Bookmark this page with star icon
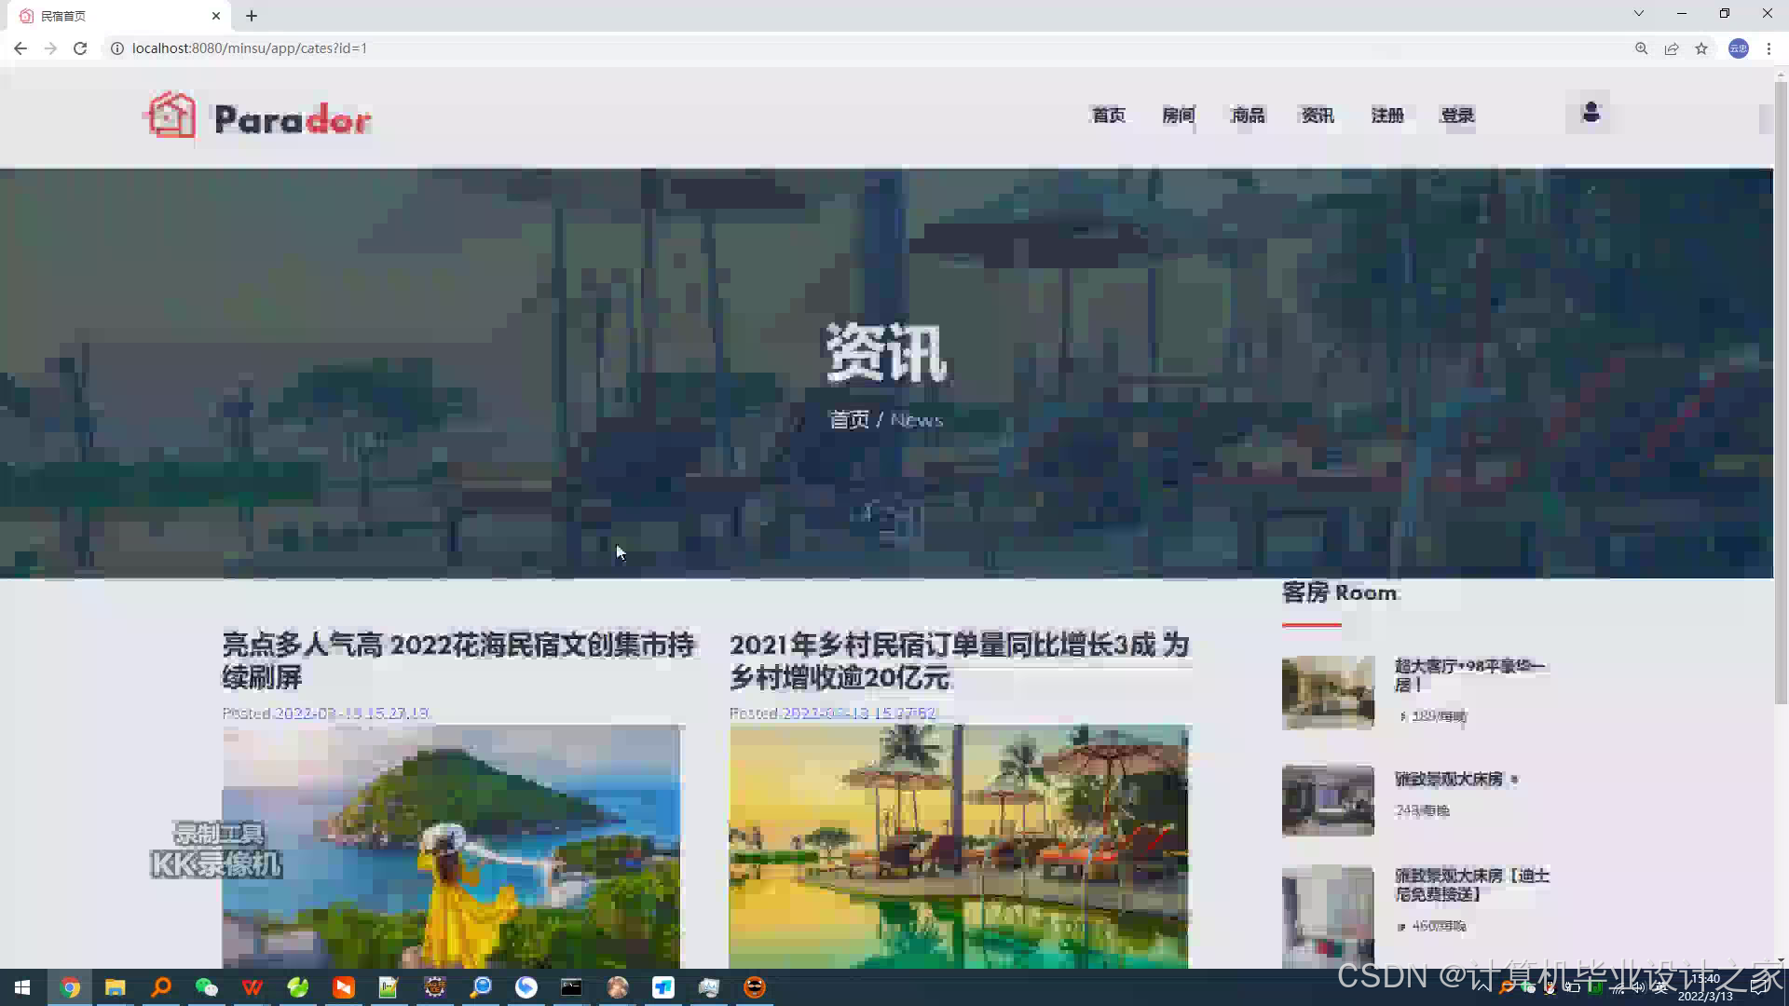The height and width of the screenshot is (1006, 1789). point(1701,48)
